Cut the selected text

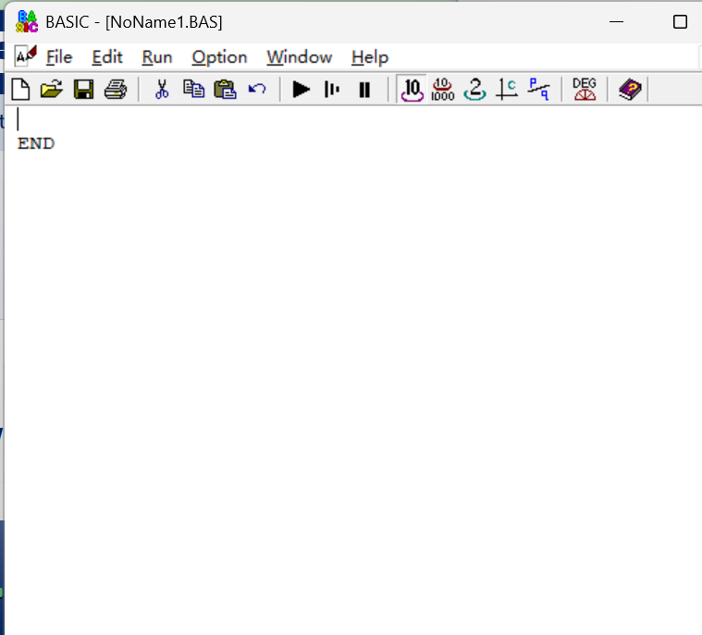click(x=162, y=89)
